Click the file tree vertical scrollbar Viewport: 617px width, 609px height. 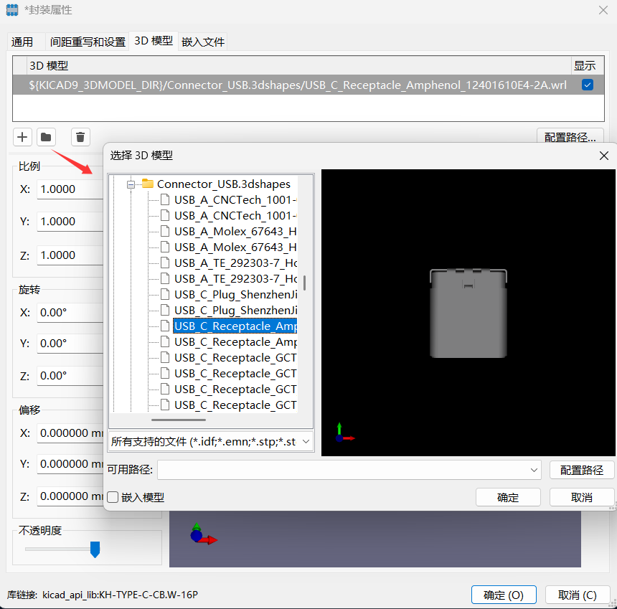[x=305, y=283]
